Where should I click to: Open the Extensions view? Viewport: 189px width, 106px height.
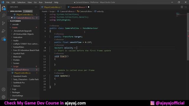click(4, 39)
